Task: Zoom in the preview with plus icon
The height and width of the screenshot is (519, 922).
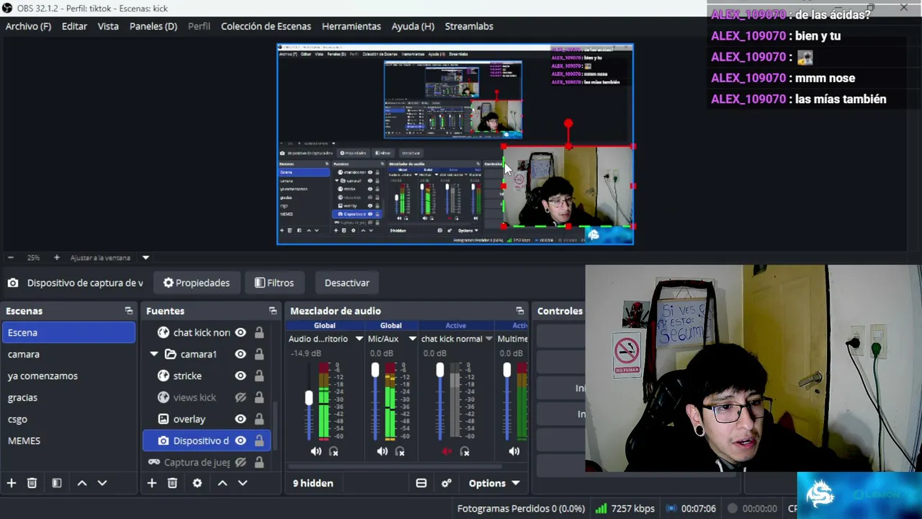Action: (x=57, y=257)
